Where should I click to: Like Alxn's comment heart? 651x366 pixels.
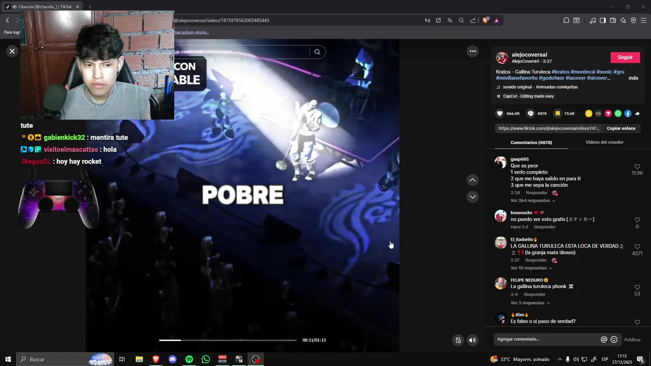[637, 322]
